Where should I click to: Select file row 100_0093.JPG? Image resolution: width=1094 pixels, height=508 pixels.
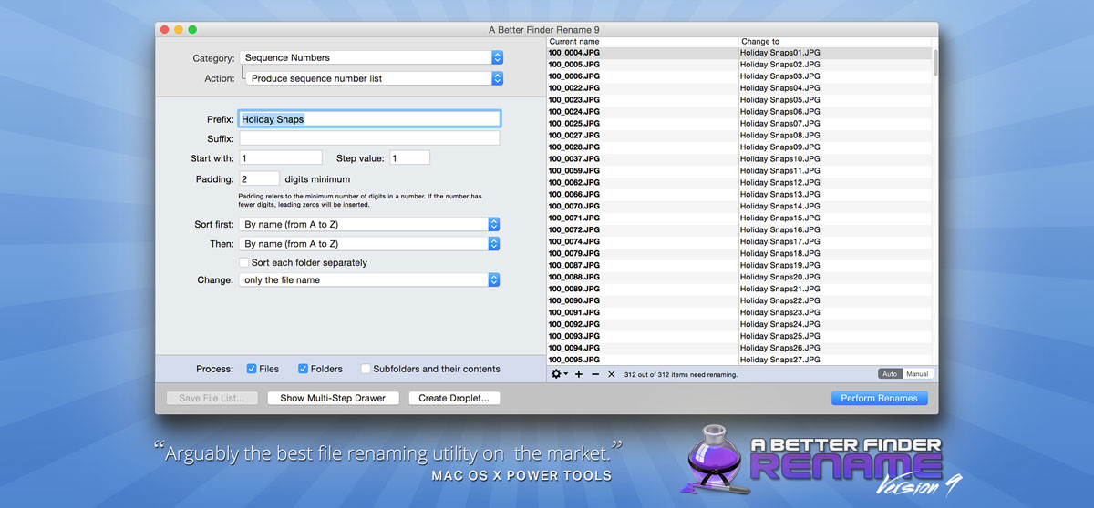pos(739,337)
